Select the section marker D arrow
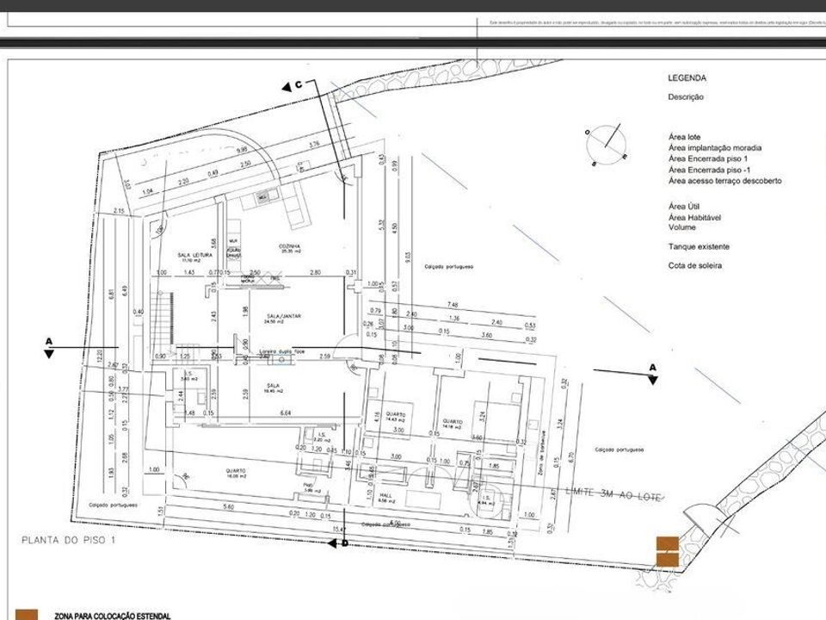Viewport: 826px width, 620px height. tap(332, 543)
